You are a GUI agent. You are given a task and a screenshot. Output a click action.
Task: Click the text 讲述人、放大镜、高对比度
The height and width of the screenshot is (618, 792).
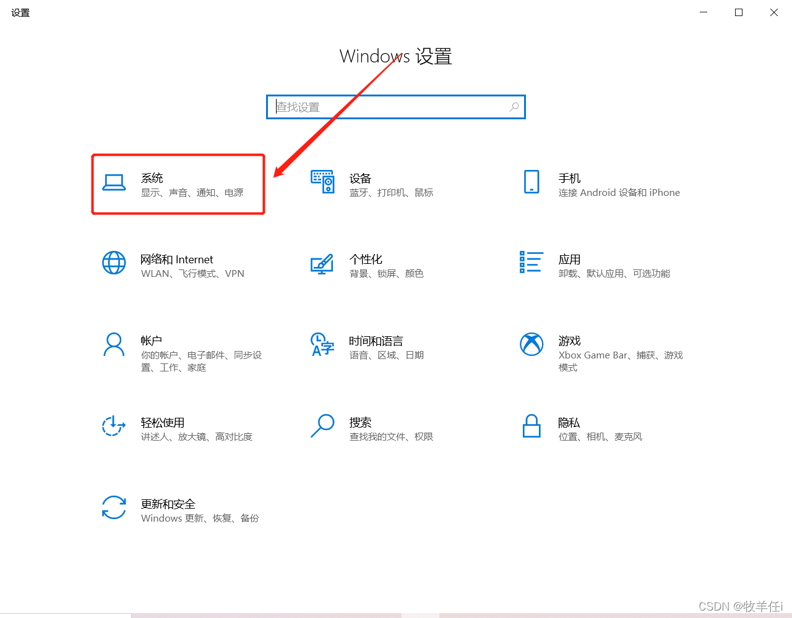coord(197,437)
